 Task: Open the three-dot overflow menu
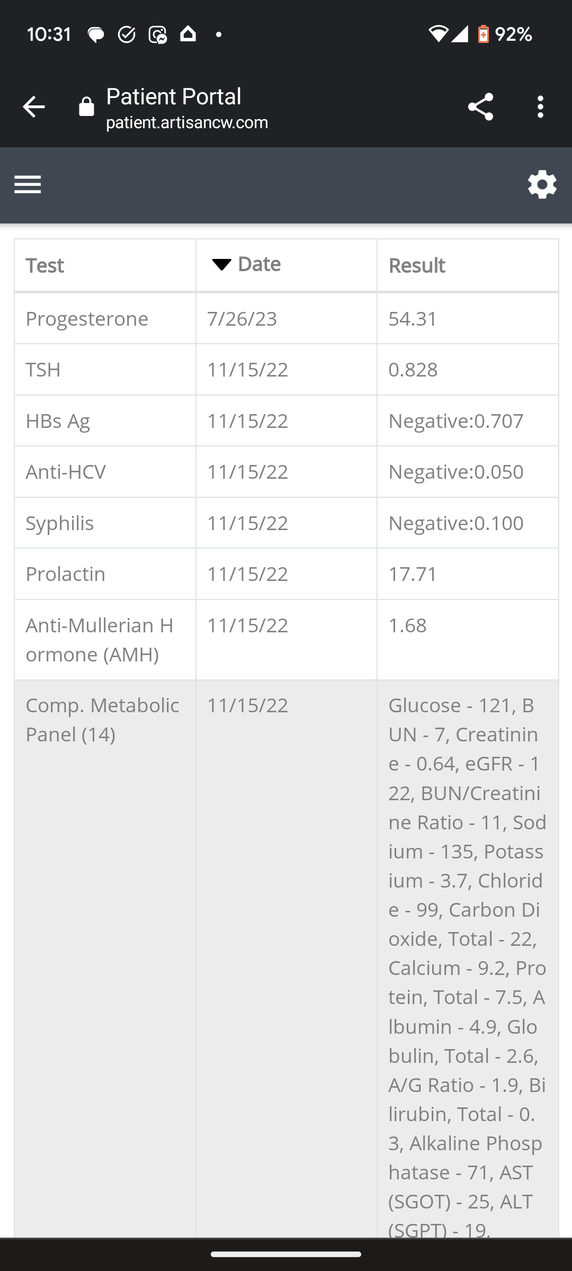pos(540,107)
